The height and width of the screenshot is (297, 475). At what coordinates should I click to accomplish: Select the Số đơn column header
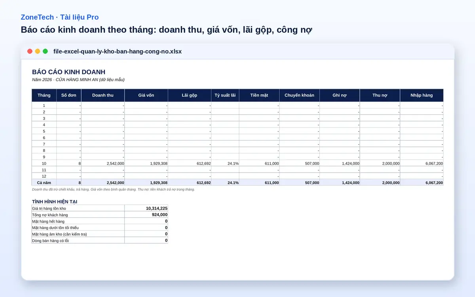tap(69, 95)
